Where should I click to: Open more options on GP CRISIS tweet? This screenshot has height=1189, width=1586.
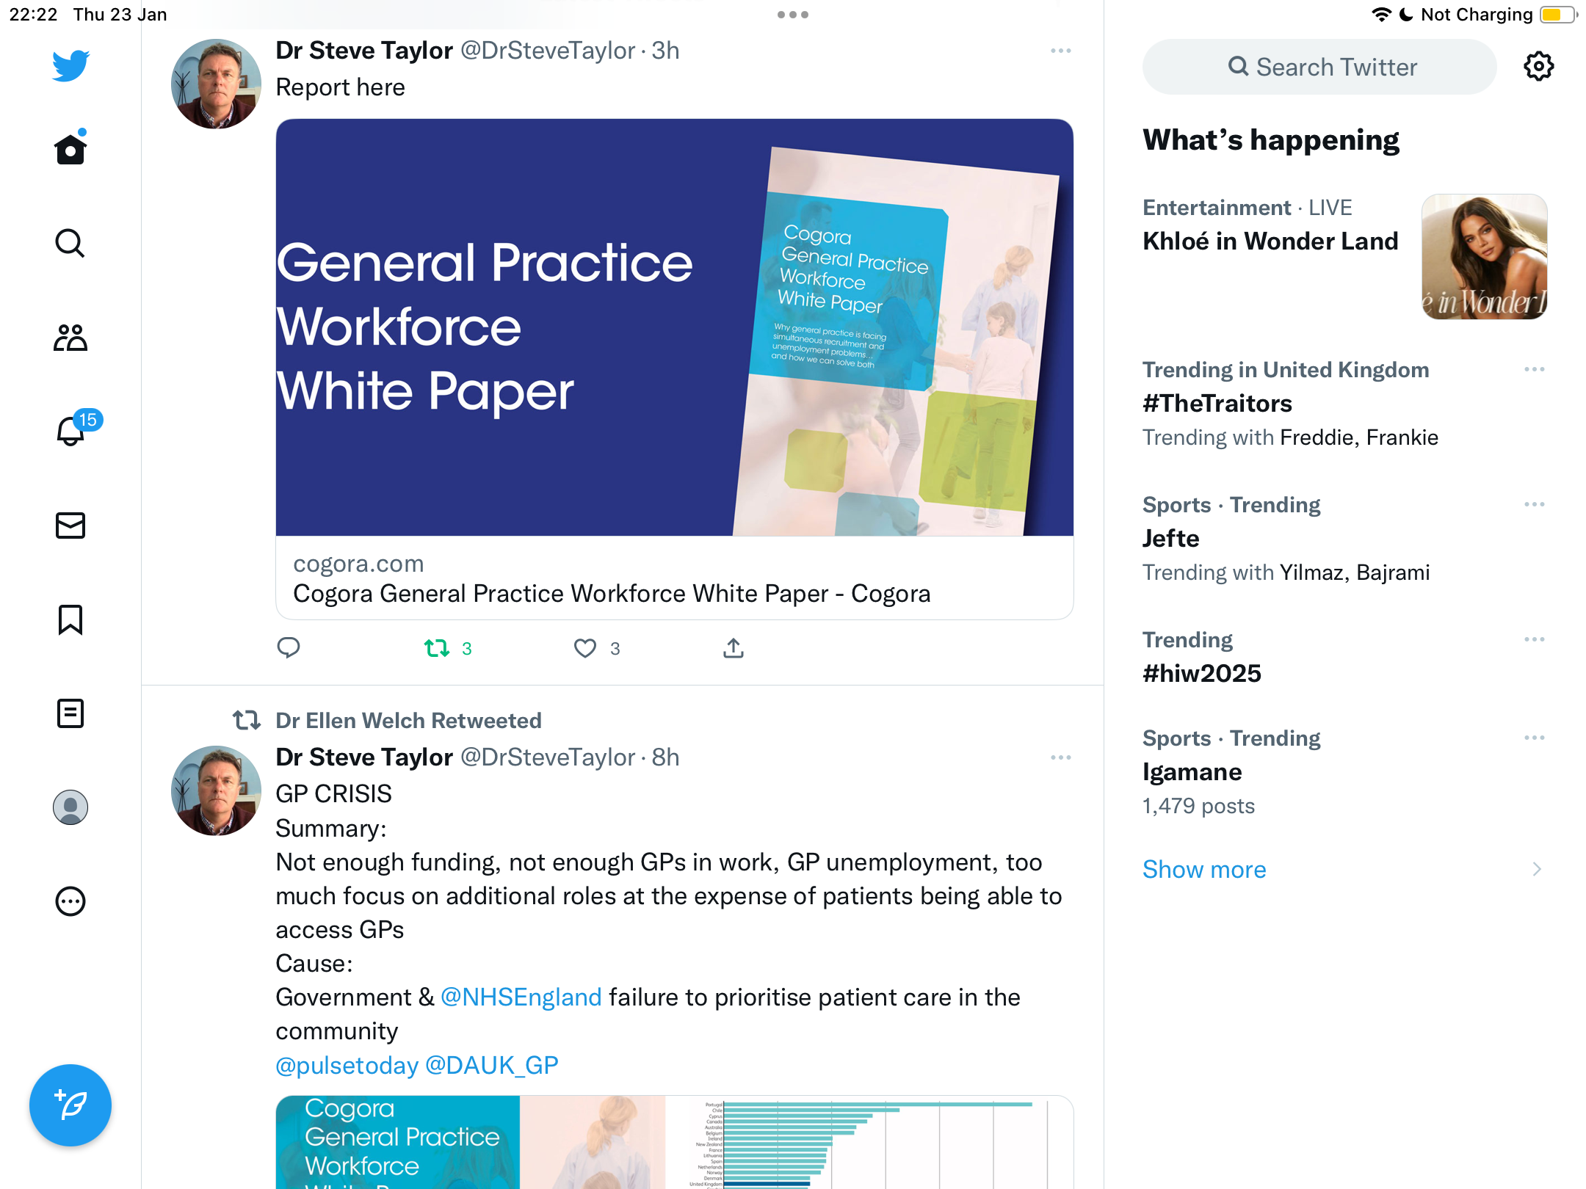tap(1061, 757)
